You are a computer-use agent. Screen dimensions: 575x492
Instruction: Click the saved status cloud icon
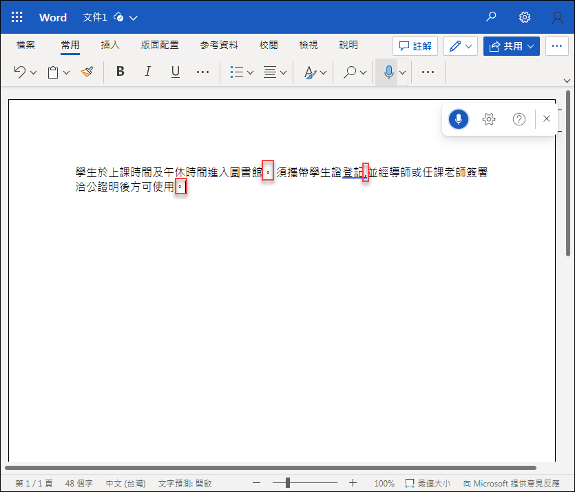click(118, 17)
